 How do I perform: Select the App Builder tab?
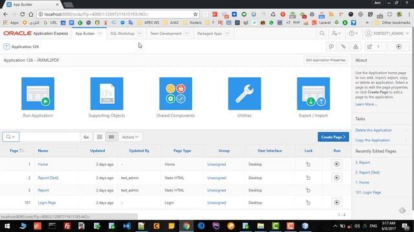(85, 34)
